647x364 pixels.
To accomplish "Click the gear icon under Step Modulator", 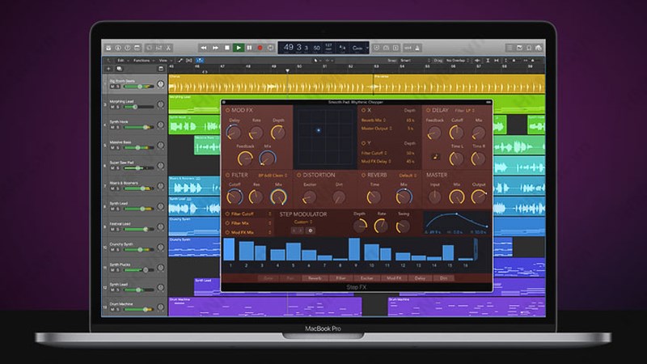I will (311, 231).
